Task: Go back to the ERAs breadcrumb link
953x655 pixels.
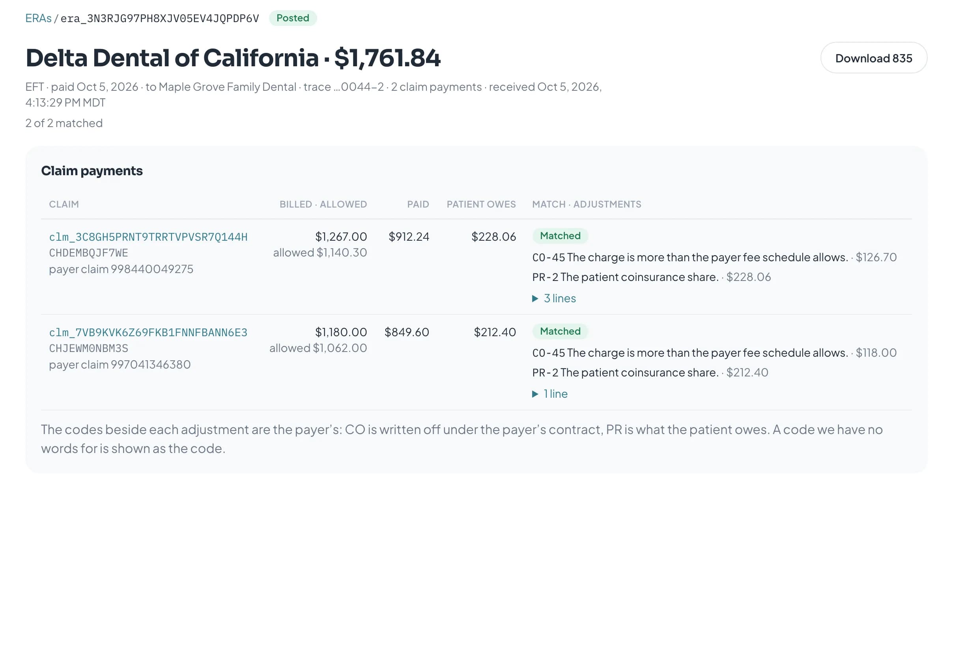Action: click(38, 18)
